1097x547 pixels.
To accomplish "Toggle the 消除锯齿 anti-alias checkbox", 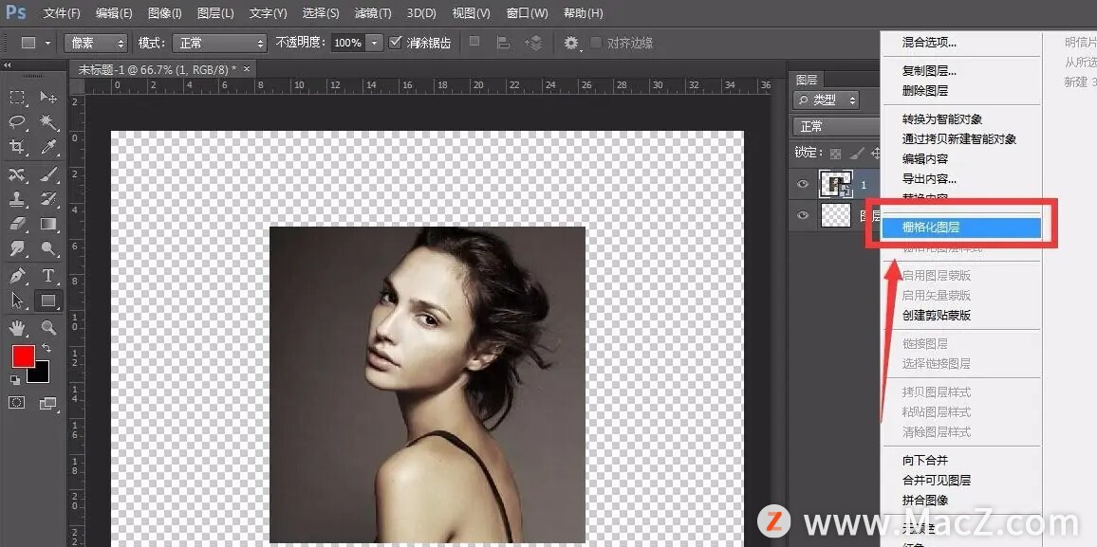I will point(396,43).
